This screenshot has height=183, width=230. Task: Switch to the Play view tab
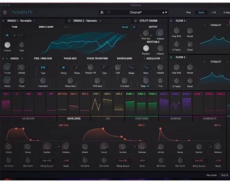click(x=188, y=13)
